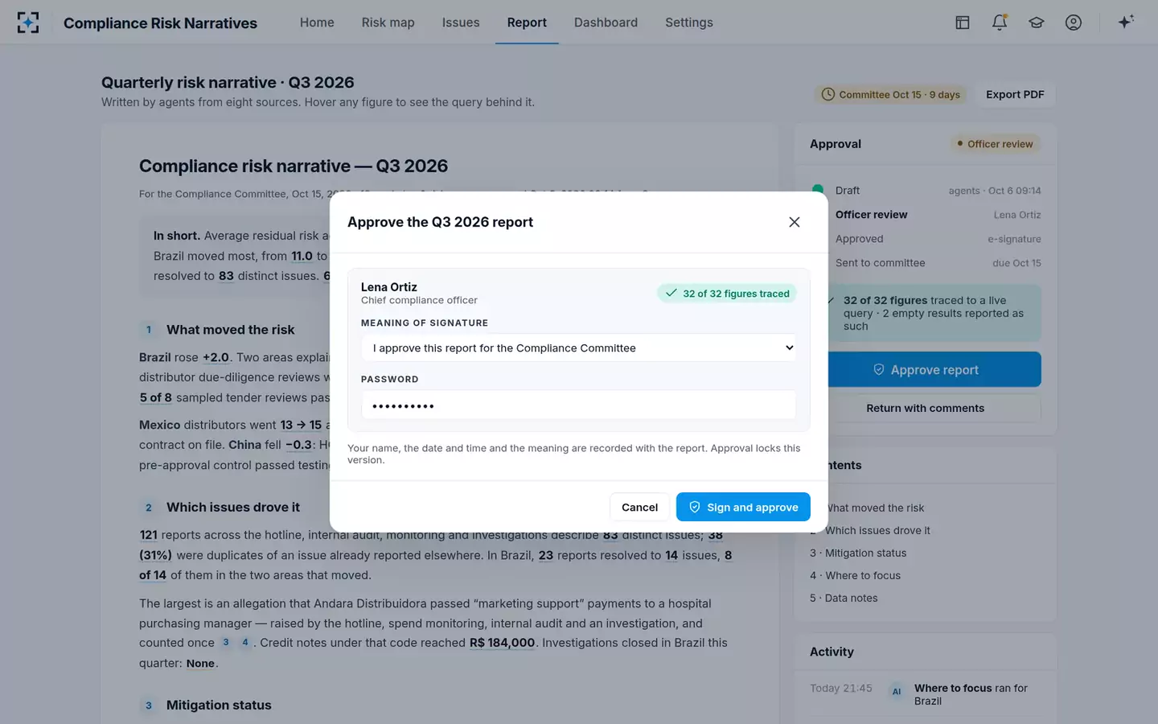1158x724 pixels.
Task: Click Export PDF
Action: pyautogui.click(x=1015, y=94)
